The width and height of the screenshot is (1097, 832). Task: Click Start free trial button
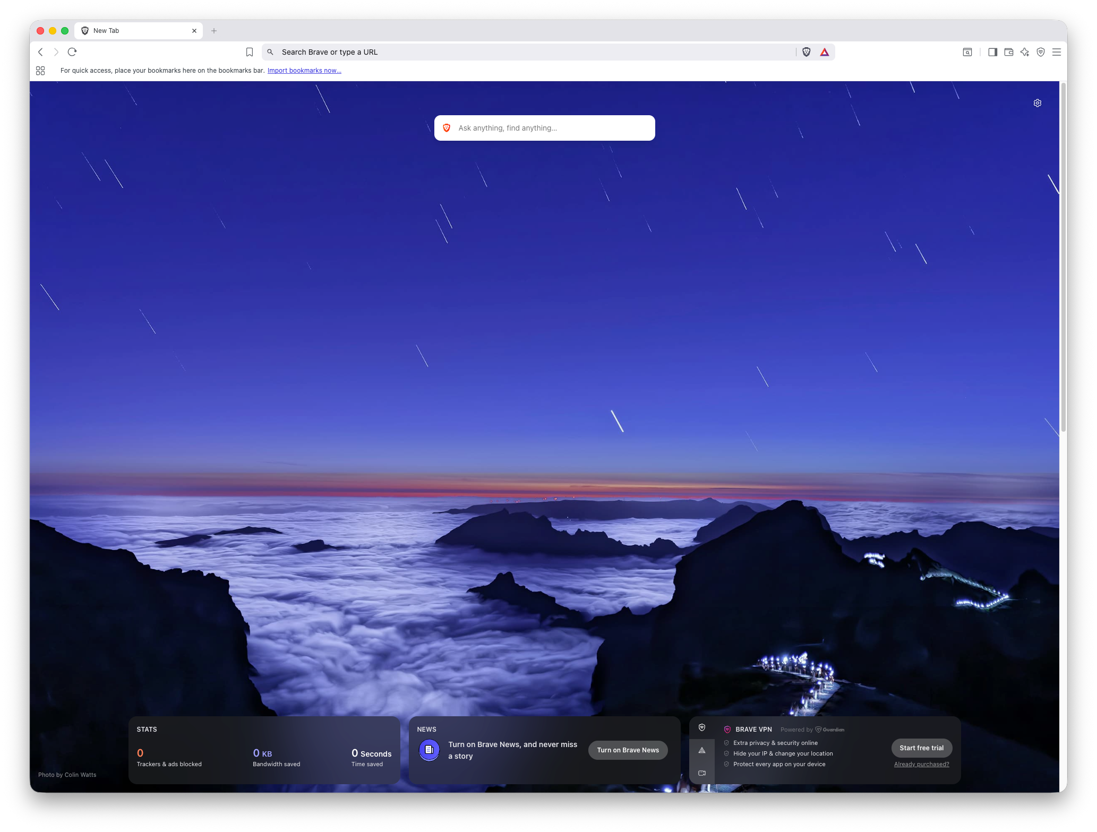921,748
